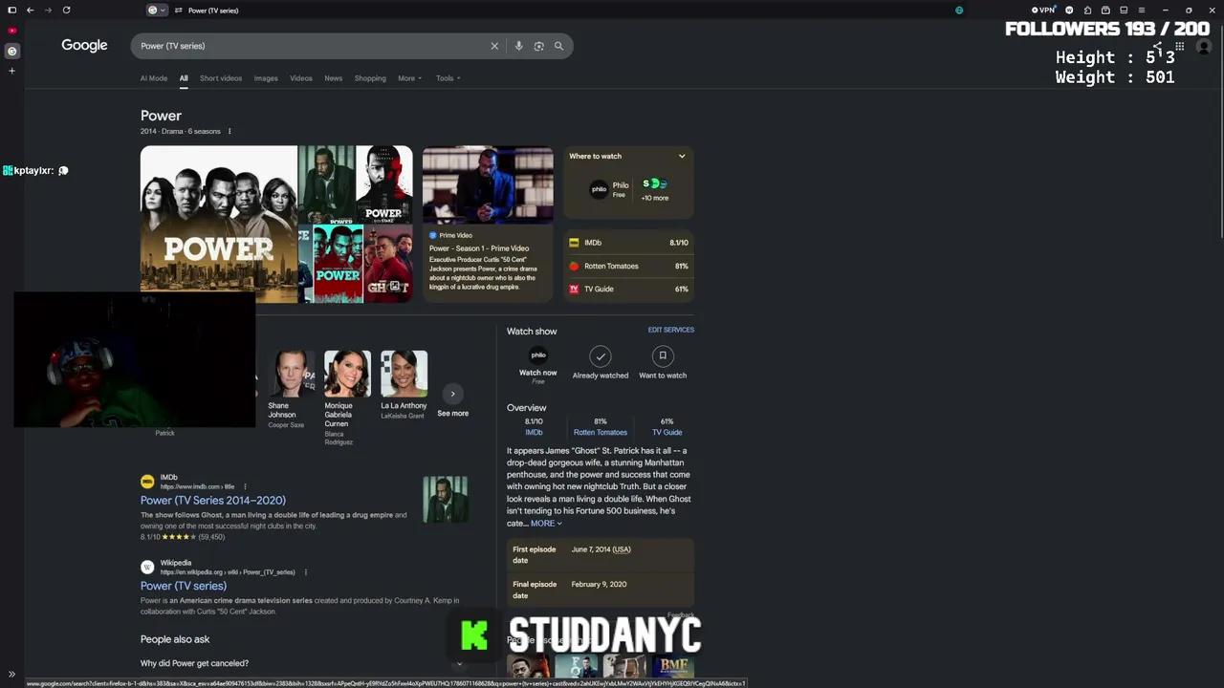Open IMDb result Power (TV Series 2014–2020)
Viewport: 1224px width, 688px height.
pyautogui.click(x=213, y=501)
